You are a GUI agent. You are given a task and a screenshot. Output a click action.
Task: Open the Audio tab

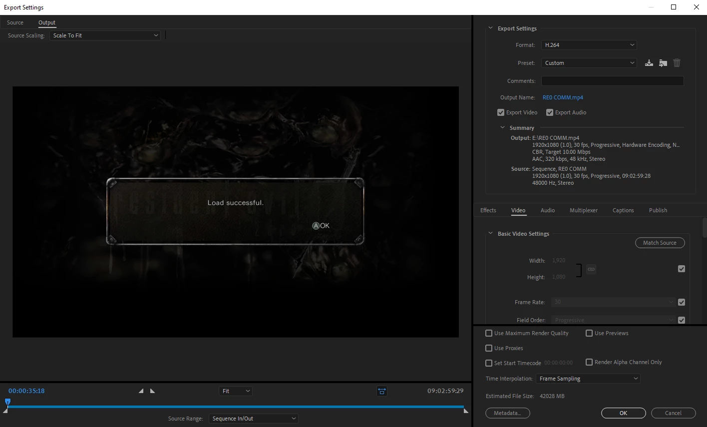pyautogui.click(x=548, y=210)
